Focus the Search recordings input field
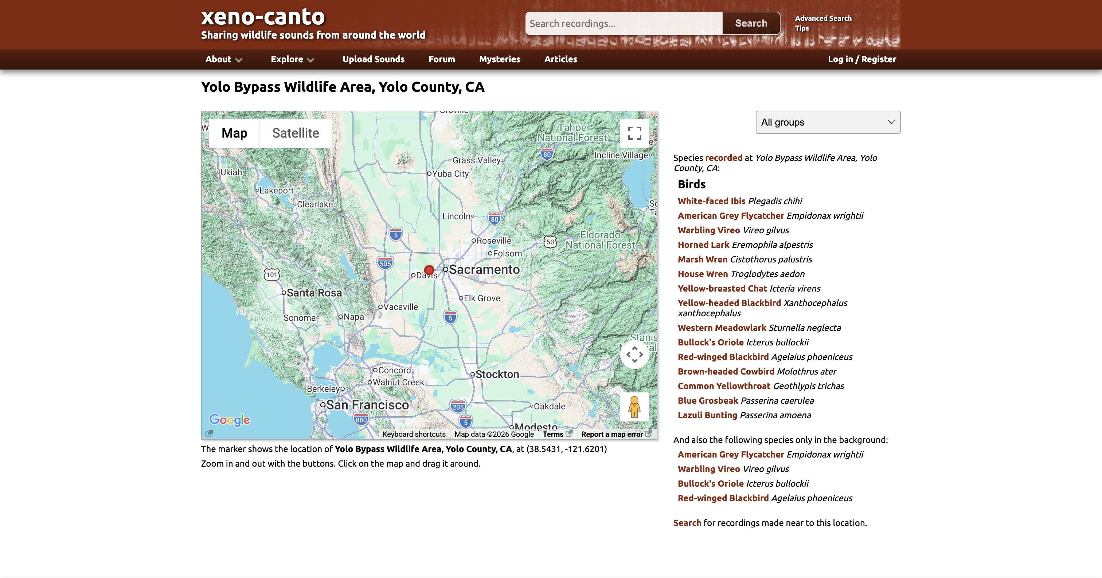Image resolution: width=1102 pixels, height=578 pixels. click(x=624, y=24)
